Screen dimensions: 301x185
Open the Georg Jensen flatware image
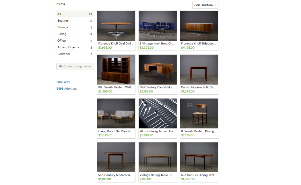(158, 113)
